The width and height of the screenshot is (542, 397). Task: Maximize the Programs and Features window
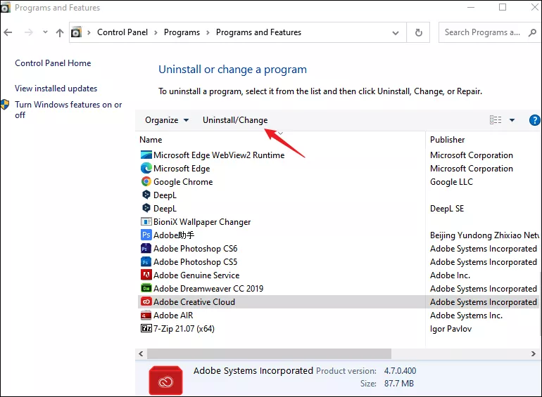click(503, 7)
